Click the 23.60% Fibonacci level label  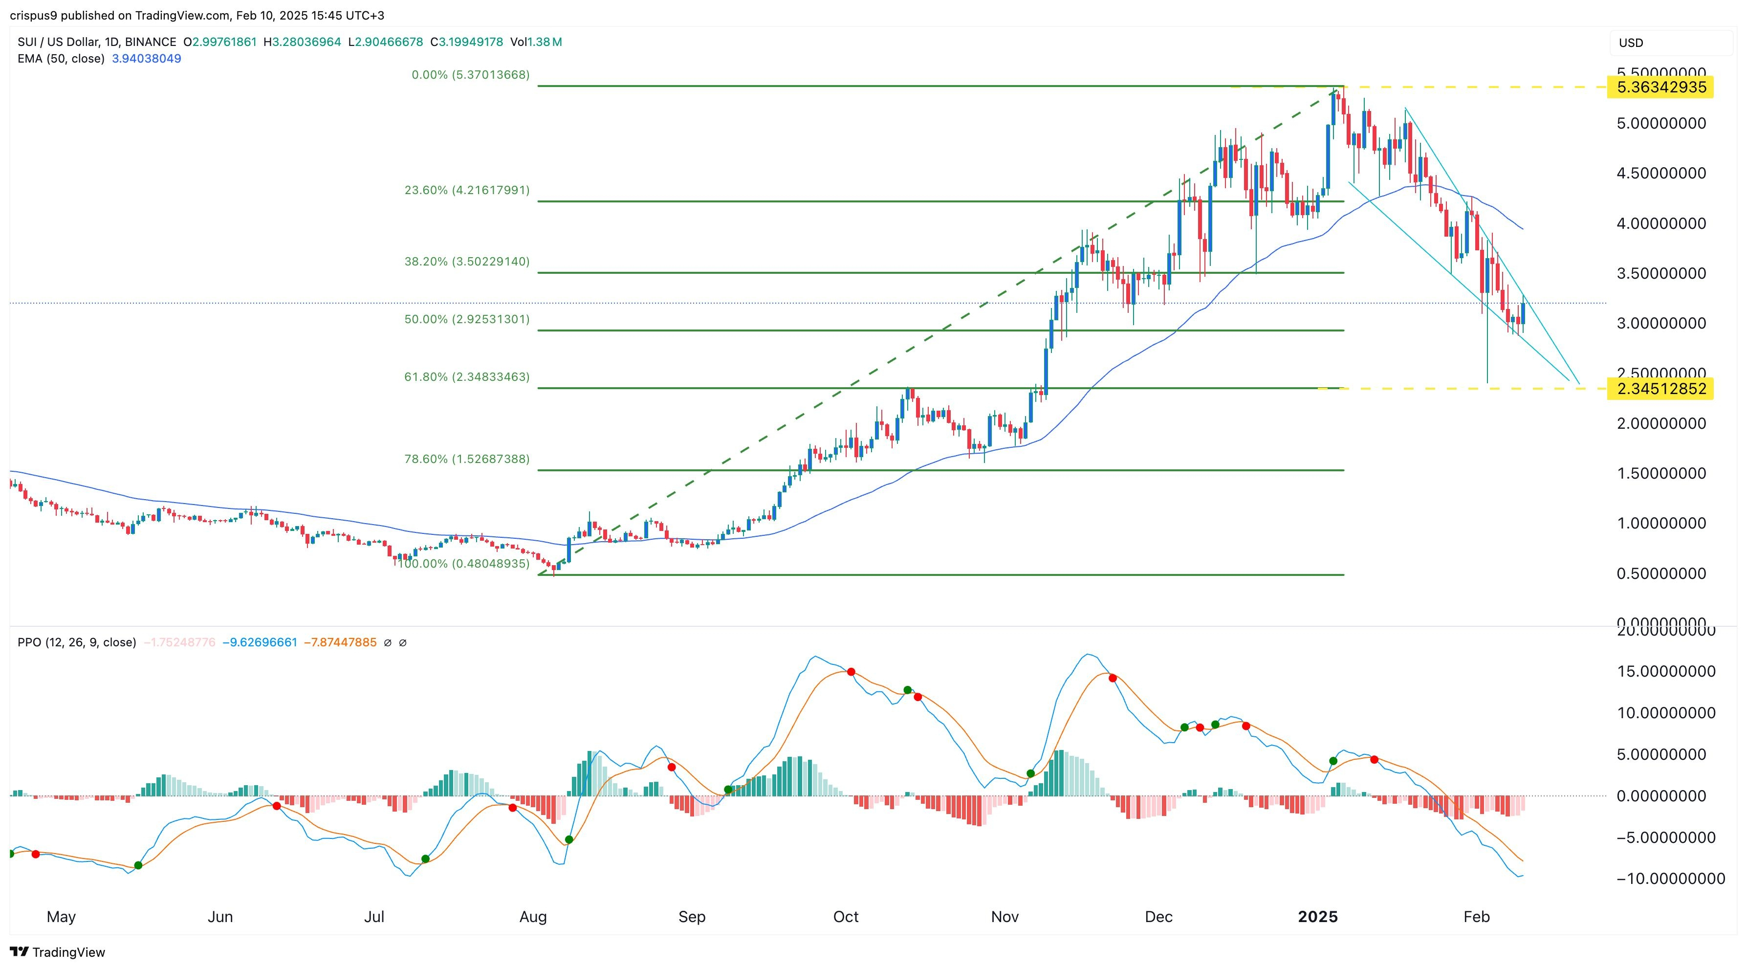point(467,191)
